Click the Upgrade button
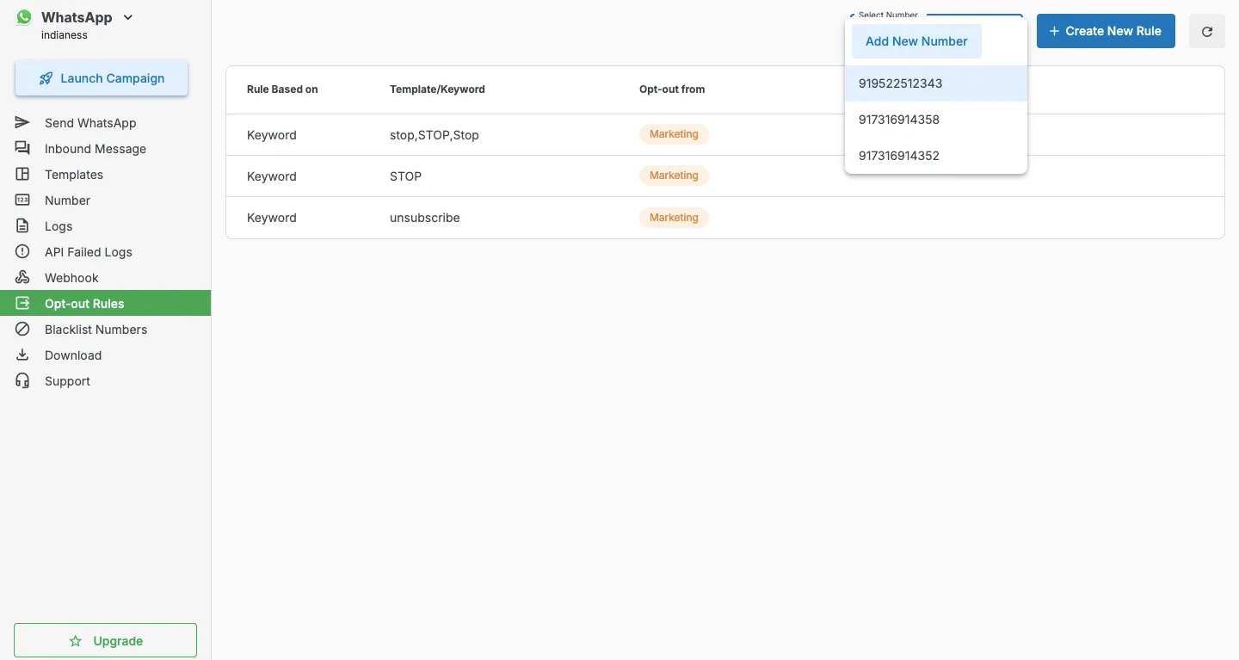 pyautogui.click(x=105, y=641)
